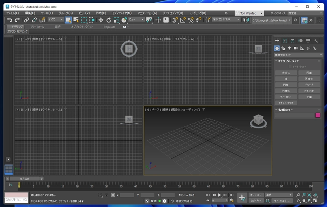Click the チューブ primitive button
The image size is (327, 207).
pos(309,85)
